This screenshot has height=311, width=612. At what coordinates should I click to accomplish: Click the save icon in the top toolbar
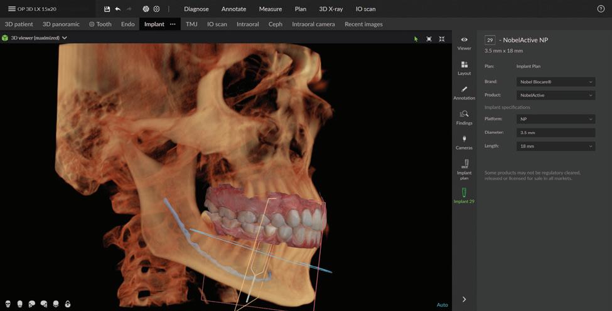(x=107, y=9)
